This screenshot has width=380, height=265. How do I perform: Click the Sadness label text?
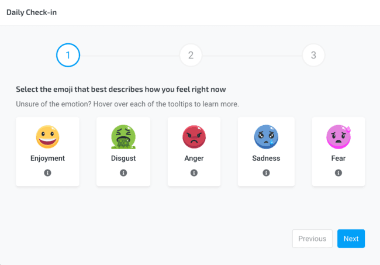[266, 158]
